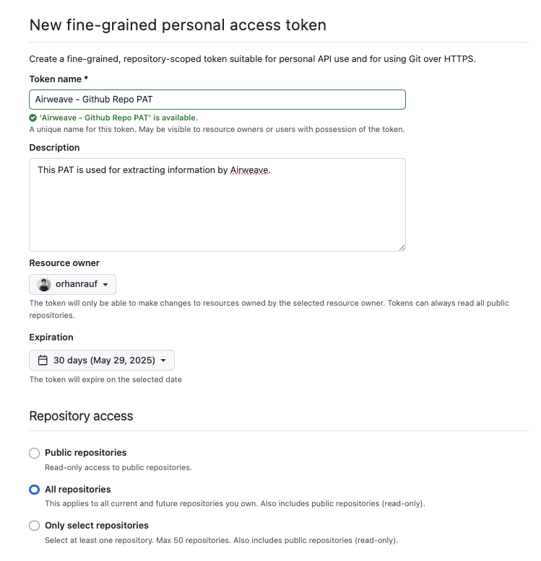Screen dimensions: 541x561
Task: Click the green availability checkmark icon
Action: pos(33,118)
